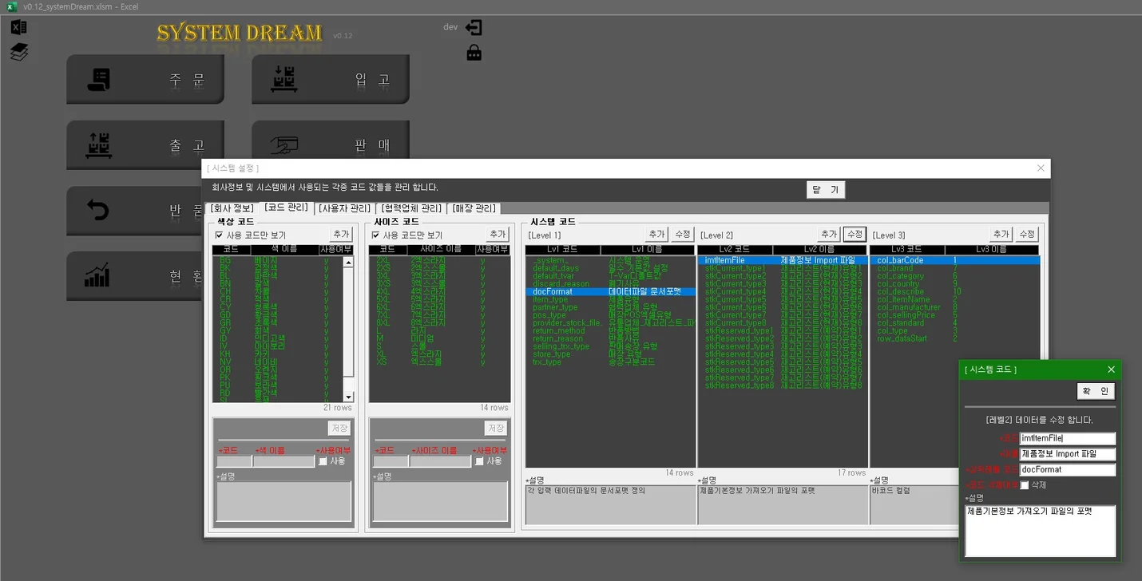Click the Excel icon below title bar
This screenshot has height=581, width=1142.
18,28
